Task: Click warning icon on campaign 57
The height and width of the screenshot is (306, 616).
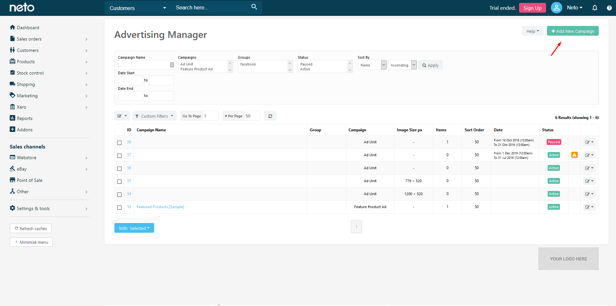Action: coord(574,155)
